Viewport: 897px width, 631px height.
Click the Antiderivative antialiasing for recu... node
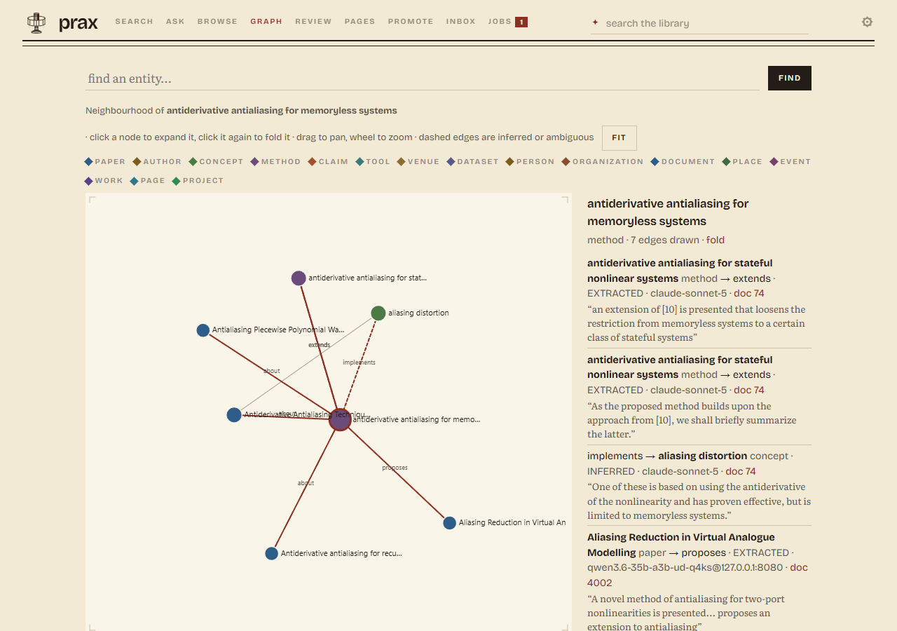point(271,553)
